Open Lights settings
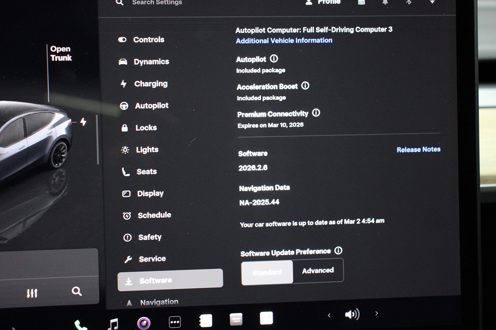Screen dimensions: 496x330 (x=140, y=150)
